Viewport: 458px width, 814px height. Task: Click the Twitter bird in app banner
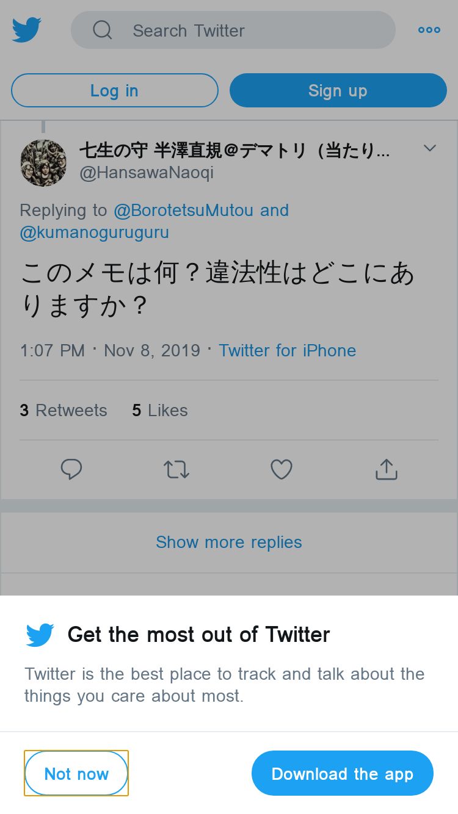[40, 635]
